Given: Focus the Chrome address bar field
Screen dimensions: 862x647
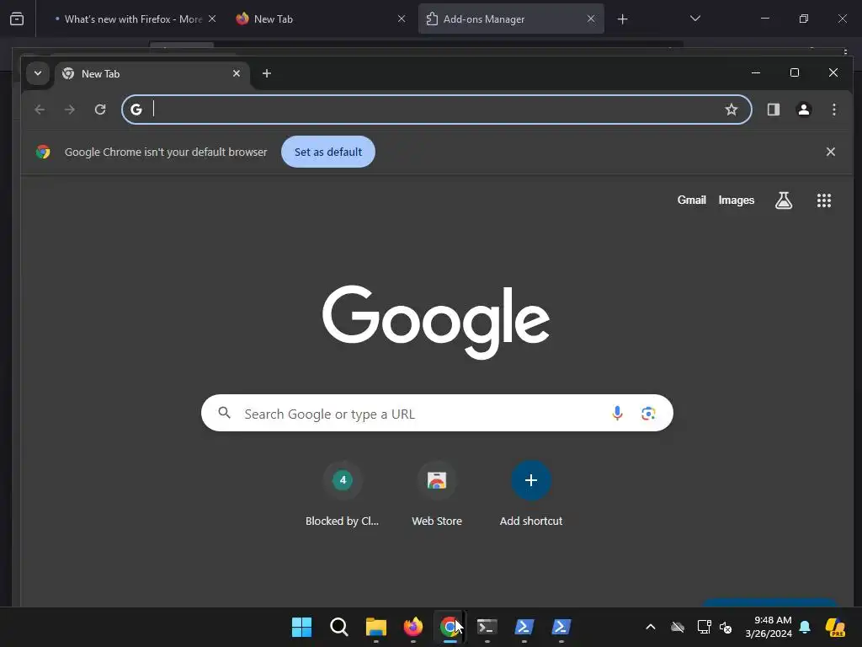Looking at the screenshot, I should [437, 110].
